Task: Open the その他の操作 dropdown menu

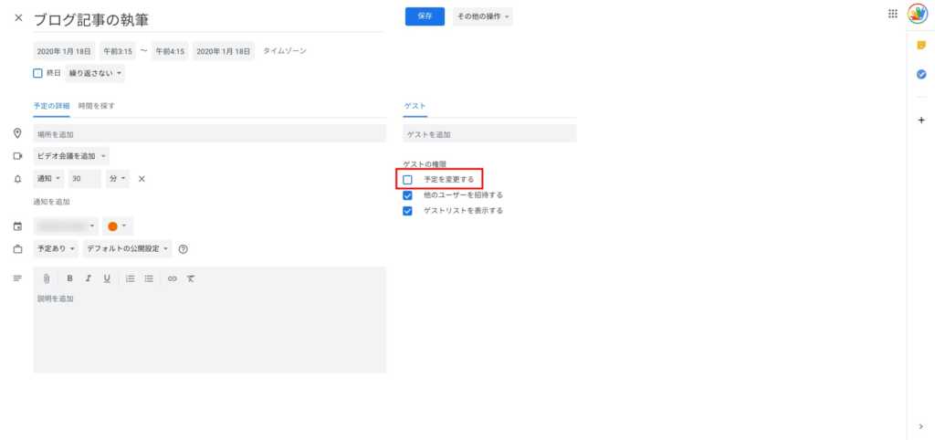Action: tap(482, 16)
